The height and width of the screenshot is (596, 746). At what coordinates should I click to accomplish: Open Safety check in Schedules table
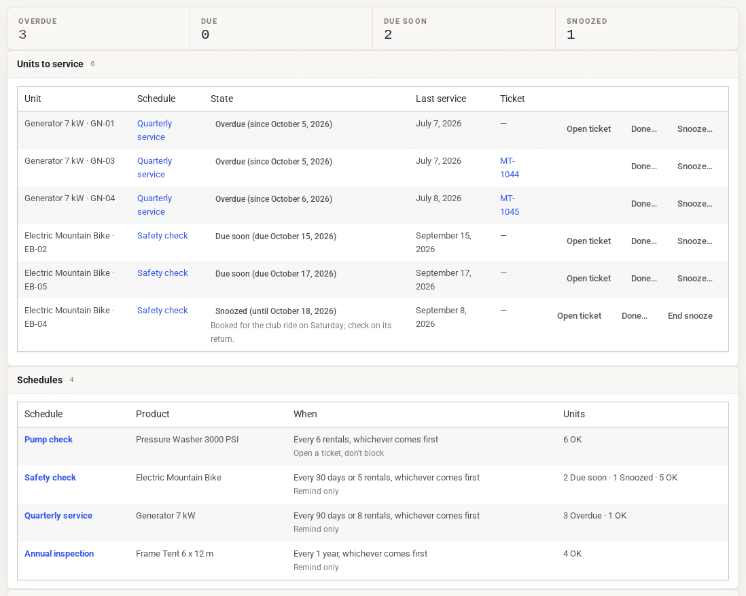pyautogui.click(x=50, y=478)
